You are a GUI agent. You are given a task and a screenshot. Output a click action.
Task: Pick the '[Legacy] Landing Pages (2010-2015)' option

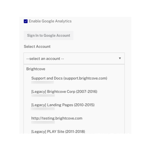click(63, 105)
